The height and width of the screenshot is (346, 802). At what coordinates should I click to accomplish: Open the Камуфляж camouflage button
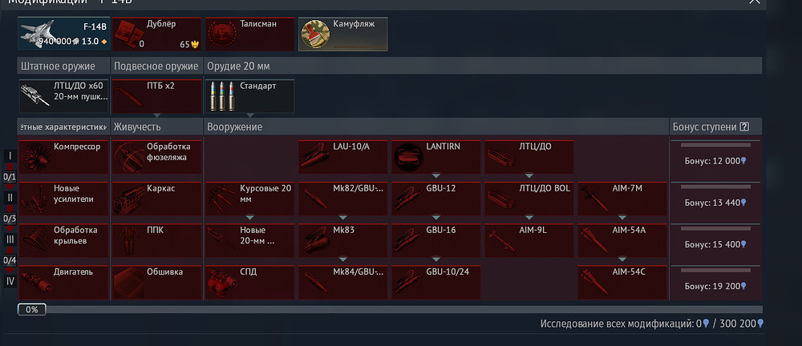342,34
